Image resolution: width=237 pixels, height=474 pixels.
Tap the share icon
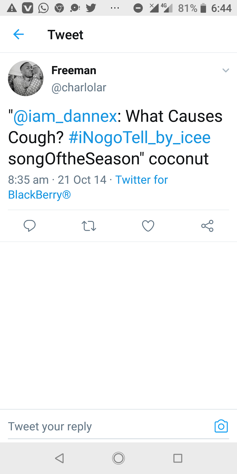207,226
